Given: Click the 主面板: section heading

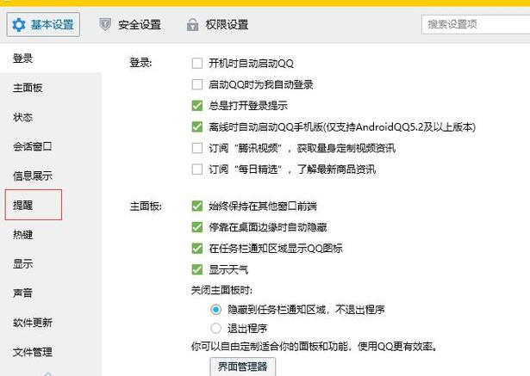Looking at the screenshot, I should pos(146,206).
